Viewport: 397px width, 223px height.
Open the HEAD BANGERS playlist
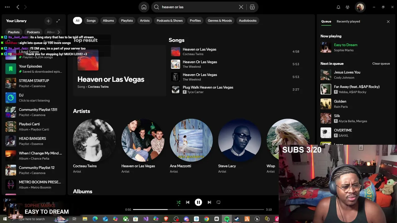[x=34, y=141]
